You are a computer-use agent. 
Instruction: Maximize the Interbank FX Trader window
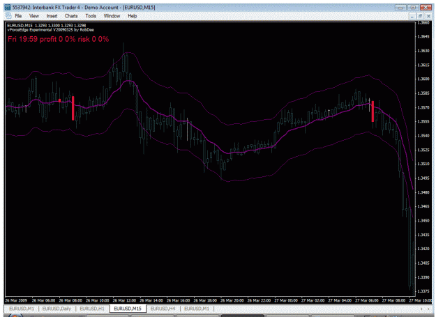413,7
